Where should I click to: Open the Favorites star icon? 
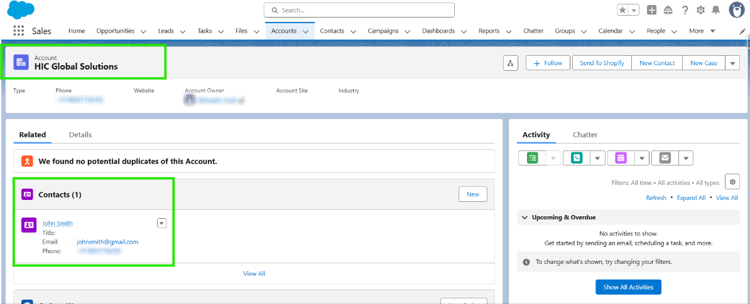tap(622, 10)
